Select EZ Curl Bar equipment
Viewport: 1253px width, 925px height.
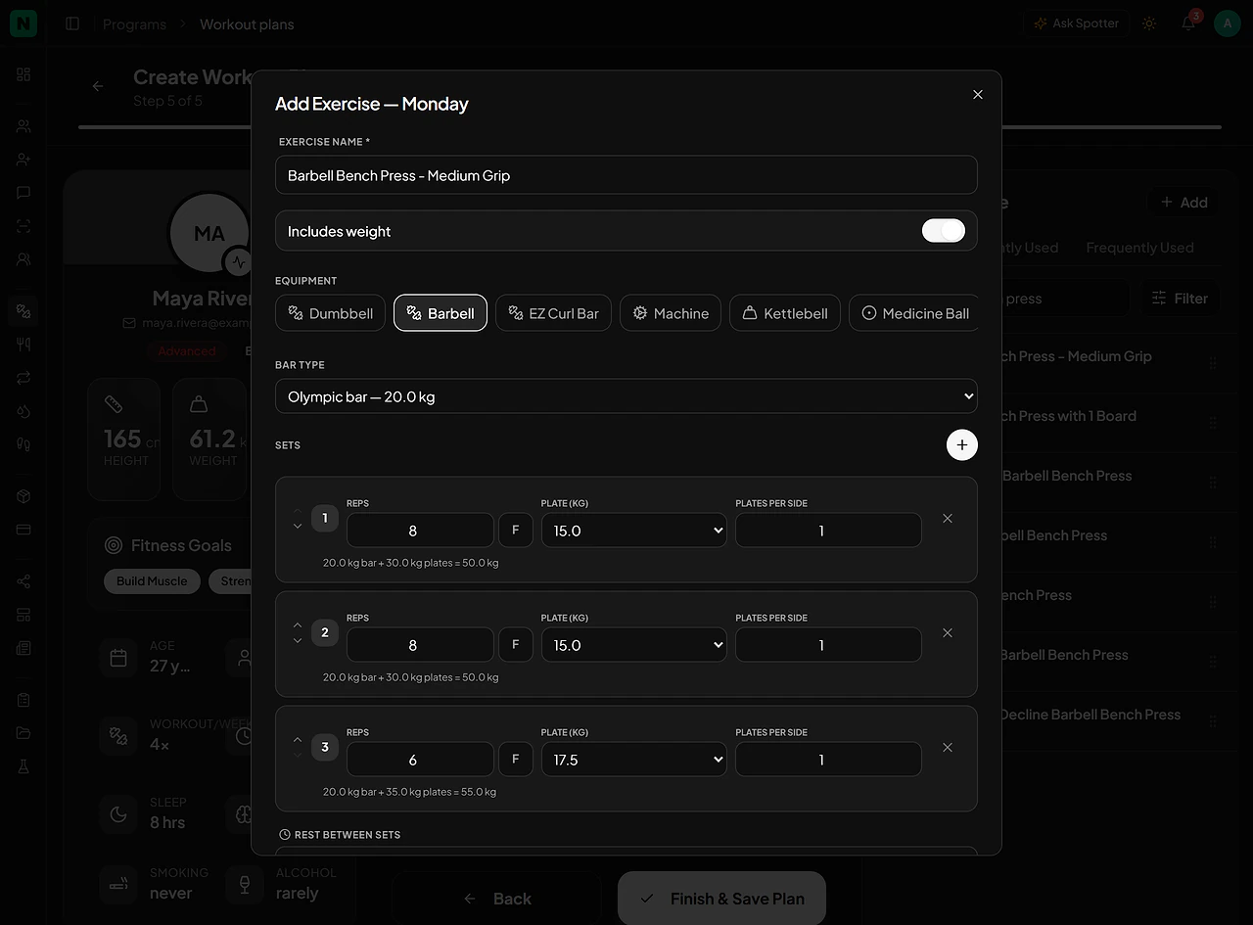553,313
